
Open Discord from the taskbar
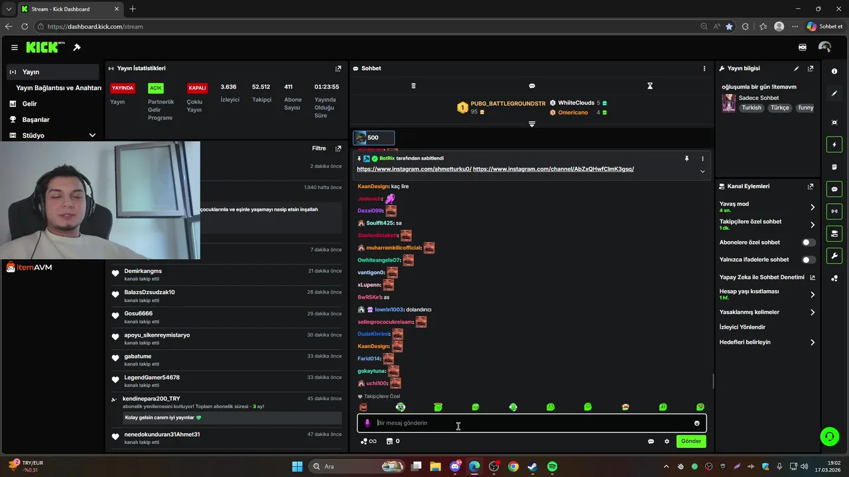point(455,466)
